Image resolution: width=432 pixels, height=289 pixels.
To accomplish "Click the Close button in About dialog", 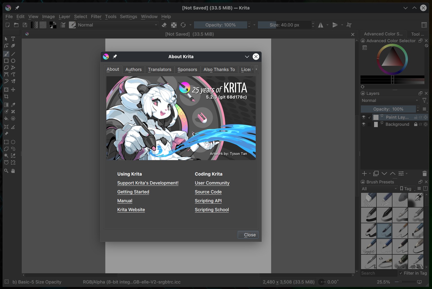I will point(248,235).
